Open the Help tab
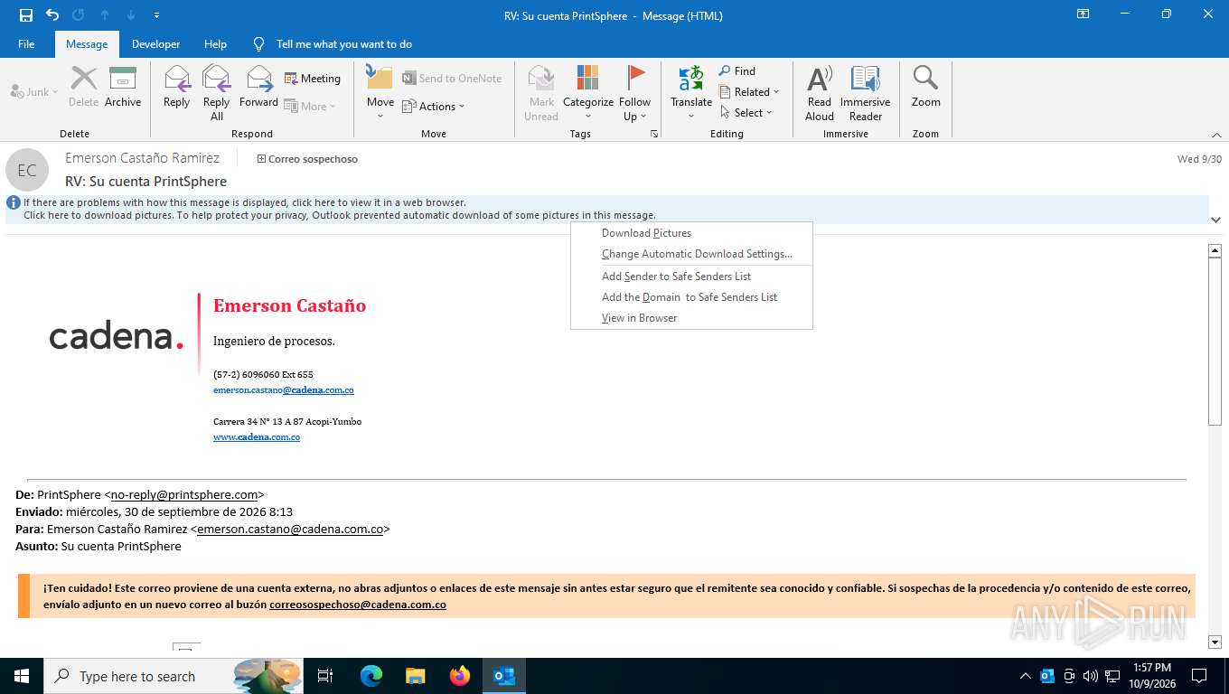Screen dimensions: 1229x694 (215, 44)
